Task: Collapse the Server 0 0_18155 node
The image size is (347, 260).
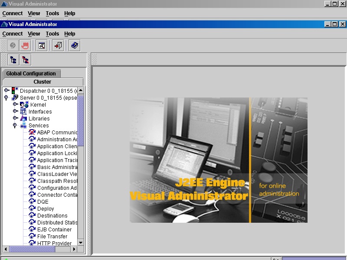Action: (6, 97)
